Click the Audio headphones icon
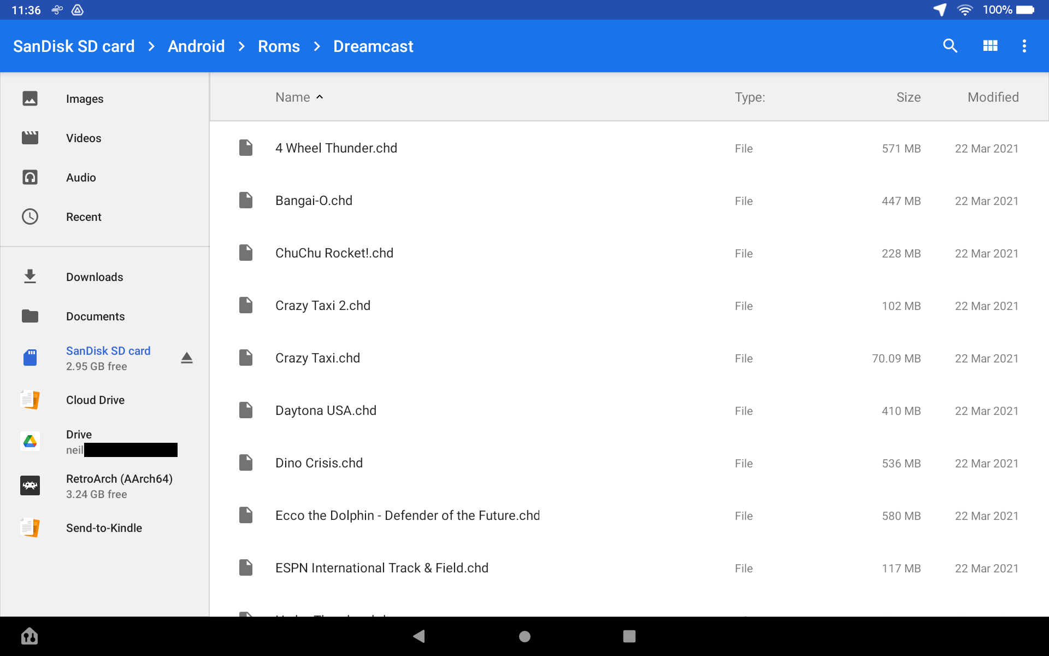1049x656 pixels. [30, 177]
